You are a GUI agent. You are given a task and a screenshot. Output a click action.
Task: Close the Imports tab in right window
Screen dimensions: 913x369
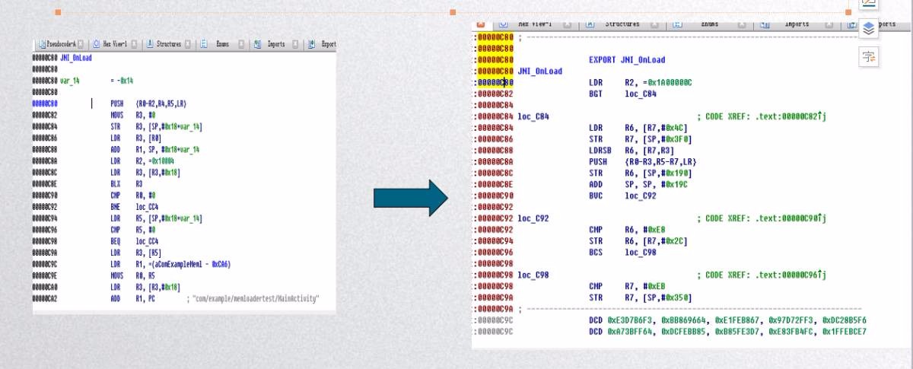[x=829, y=24]
